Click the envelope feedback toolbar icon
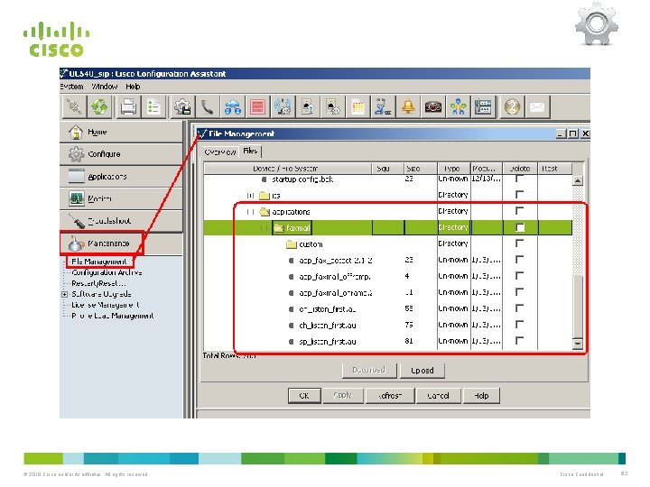The height and width of the screenshot is (487, 650). (537, 107)
